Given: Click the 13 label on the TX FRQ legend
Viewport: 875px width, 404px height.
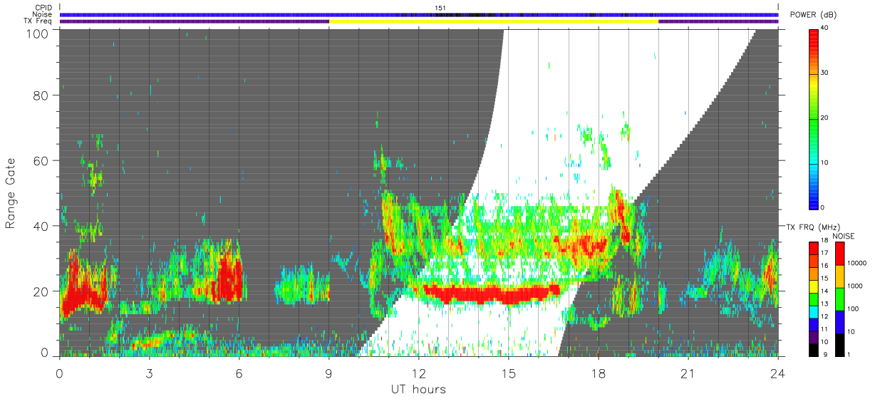Looking at the screenshot, I should (824, 304).
